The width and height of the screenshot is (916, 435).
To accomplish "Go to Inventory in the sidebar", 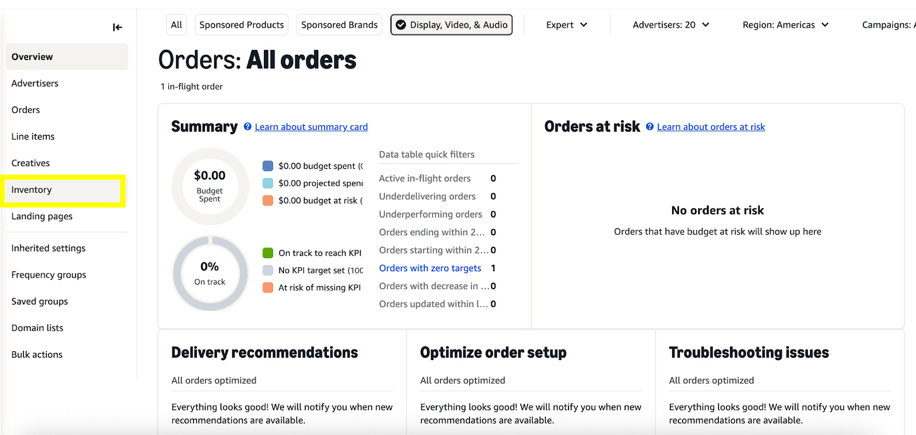I will click(x=32, y=190).
